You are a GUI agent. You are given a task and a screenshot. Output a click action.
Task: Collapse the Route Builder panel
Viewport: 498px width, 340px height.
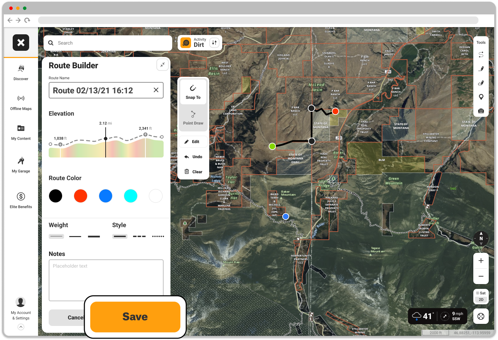pyautogui.click(x=163, y=65)
